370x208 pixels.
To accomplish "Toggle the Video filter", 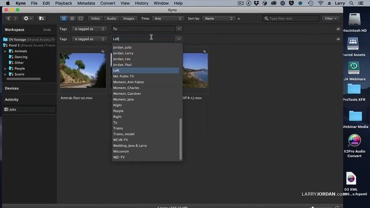I will [95, 18].
